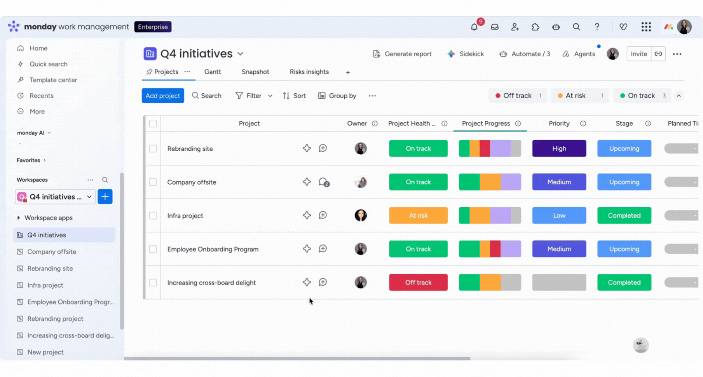This screenshot has height=377, width=703.
Task: Open updates bubble for Company offsite
Action: pos(323,182)
